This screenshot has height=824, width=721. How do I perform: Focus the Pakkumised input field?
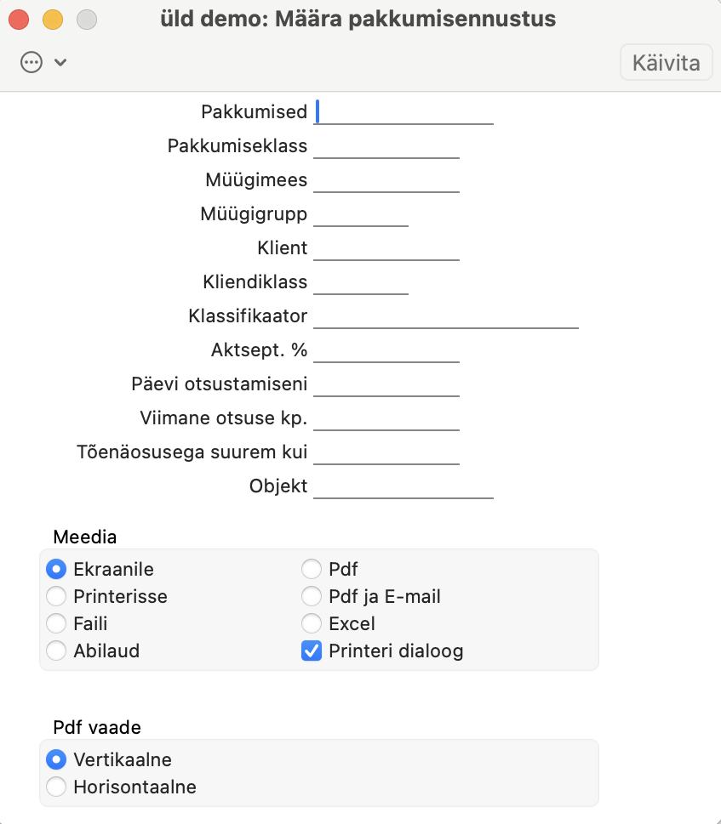pos(403,112)
